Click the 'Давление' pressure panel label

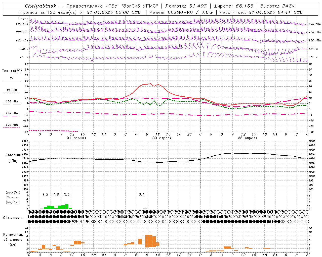coord(13,155)
